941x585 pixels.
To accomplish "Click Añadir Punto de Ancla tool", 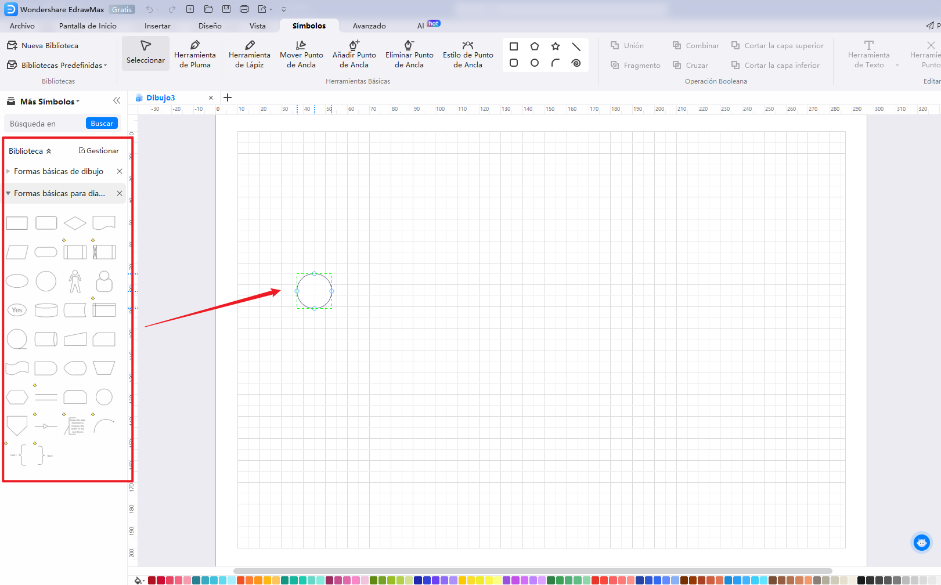I will (x=354, y=53).
